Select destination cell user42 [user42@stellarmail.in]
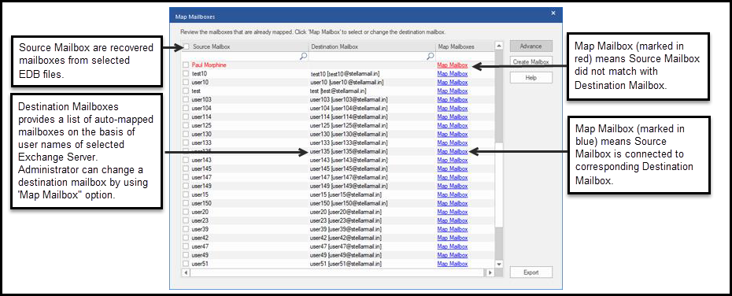 346,238
